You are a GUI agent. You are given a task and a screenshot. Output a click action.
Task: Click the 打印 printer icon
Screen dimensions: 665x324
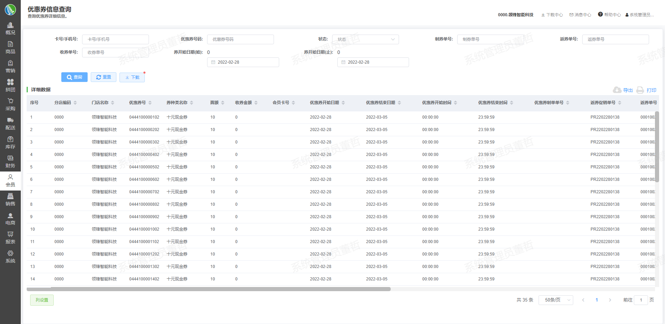click(x=640, y=90)
